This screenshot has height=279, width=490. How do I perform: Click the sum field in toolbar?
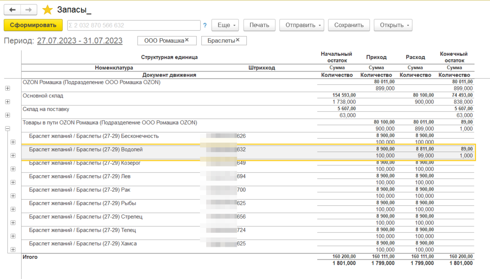(134, 25)
